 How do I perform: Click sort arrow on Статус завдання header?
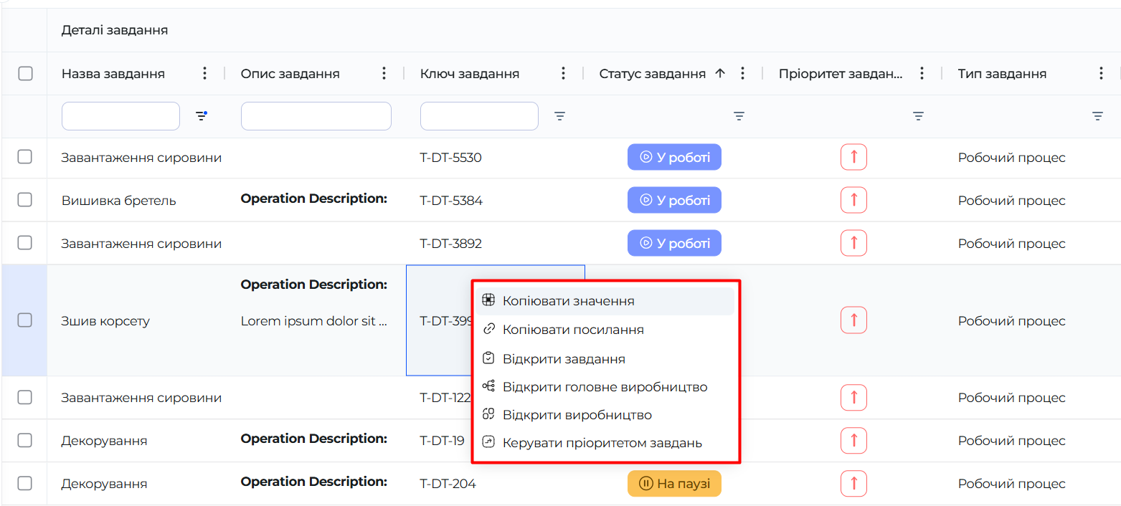click(x=721, y=73)
